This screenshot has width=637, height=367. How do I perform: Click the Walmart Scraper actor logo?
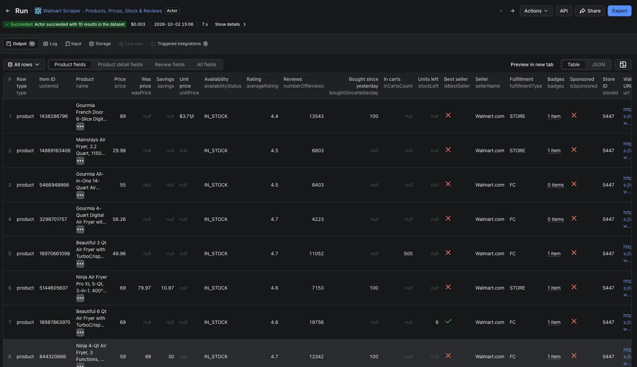tap(38, 11)
